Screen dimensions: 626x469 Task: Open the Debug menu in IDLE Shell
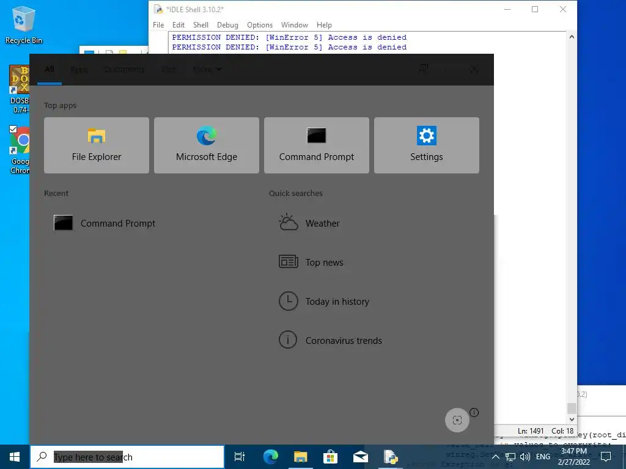click(227, 24)
